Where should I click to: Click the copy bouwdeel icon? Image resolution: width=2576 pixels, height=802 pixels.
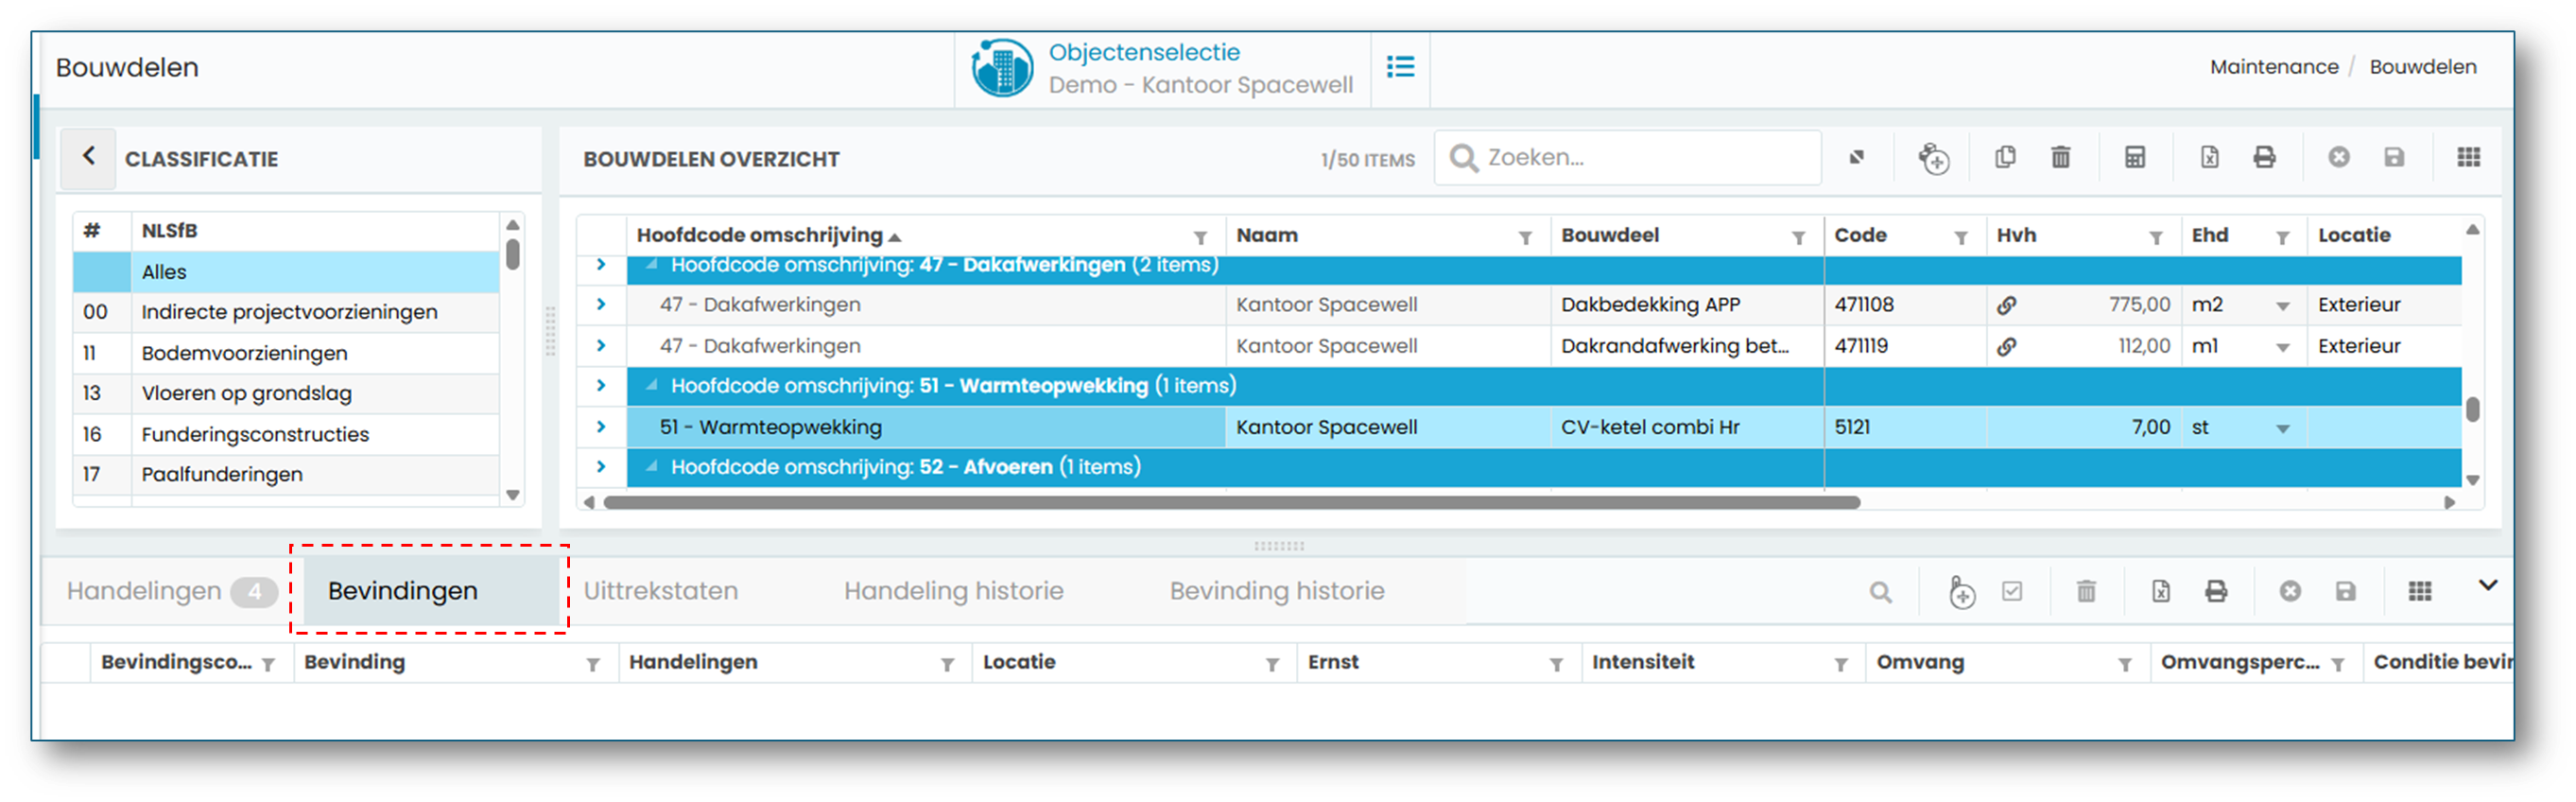2005,157
